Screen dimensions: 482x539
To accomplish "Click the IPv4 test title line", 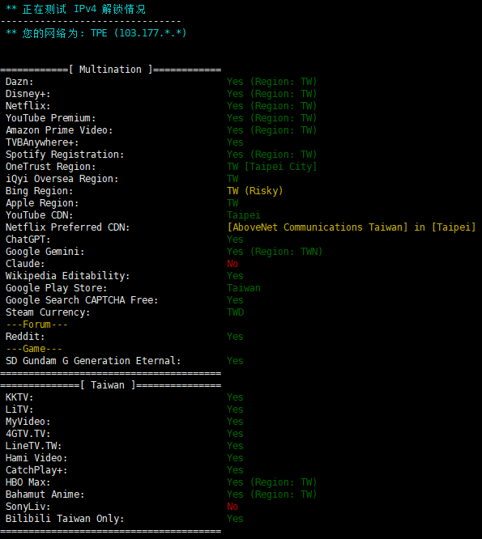I will pos(75,9).
